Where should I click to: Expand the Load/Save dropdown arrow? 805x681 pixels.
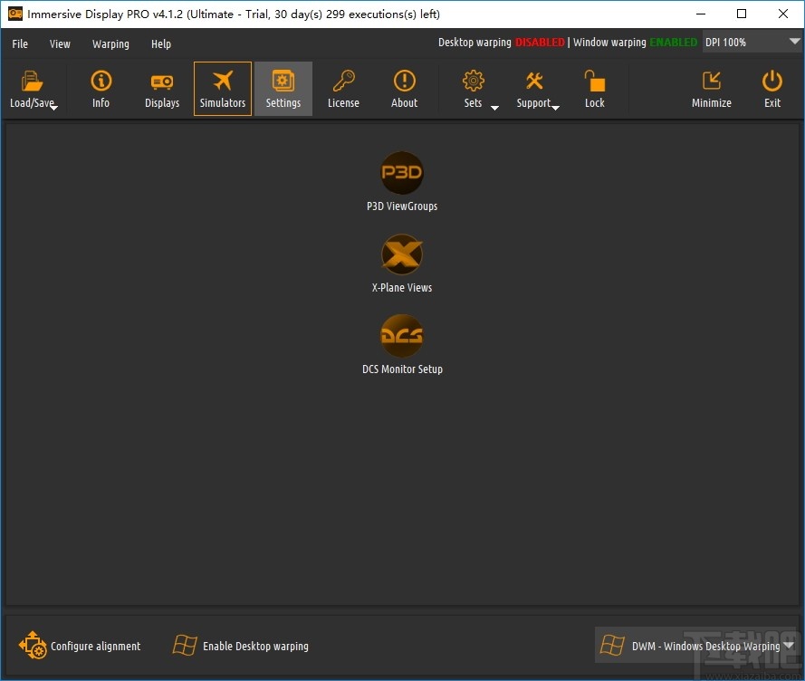click(54, 108)
